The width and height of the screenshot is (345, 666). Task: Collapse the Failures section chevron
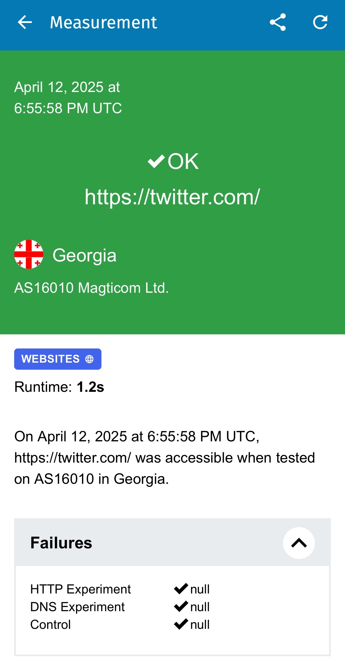299,543
